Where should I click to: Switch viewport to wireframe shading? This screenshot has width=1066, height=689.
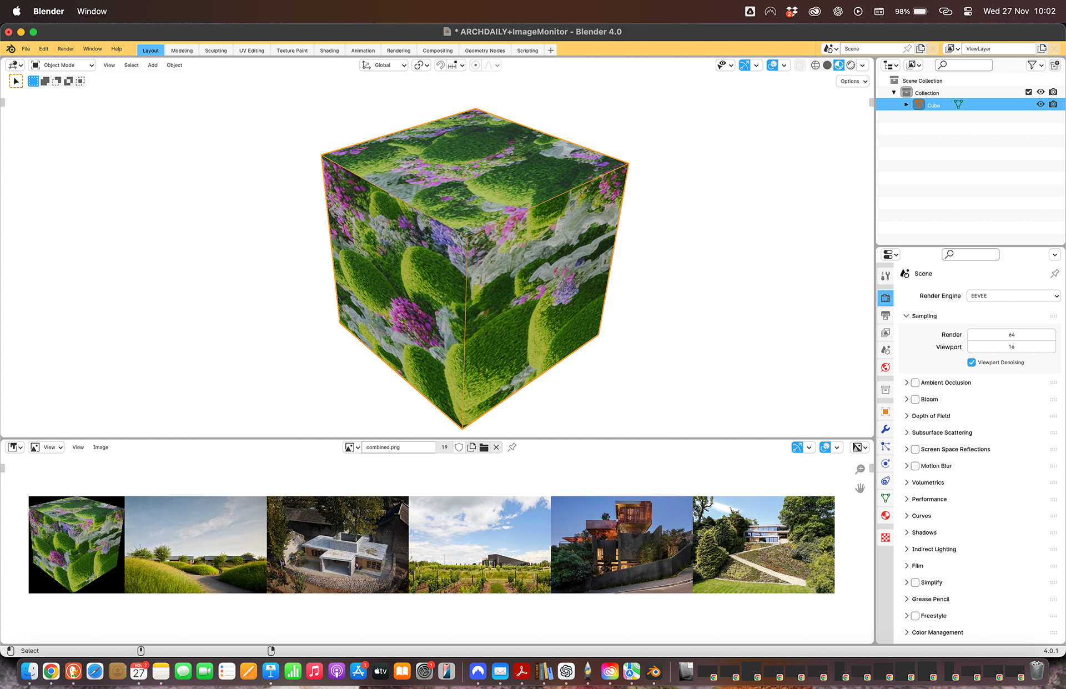pos(815,66)
